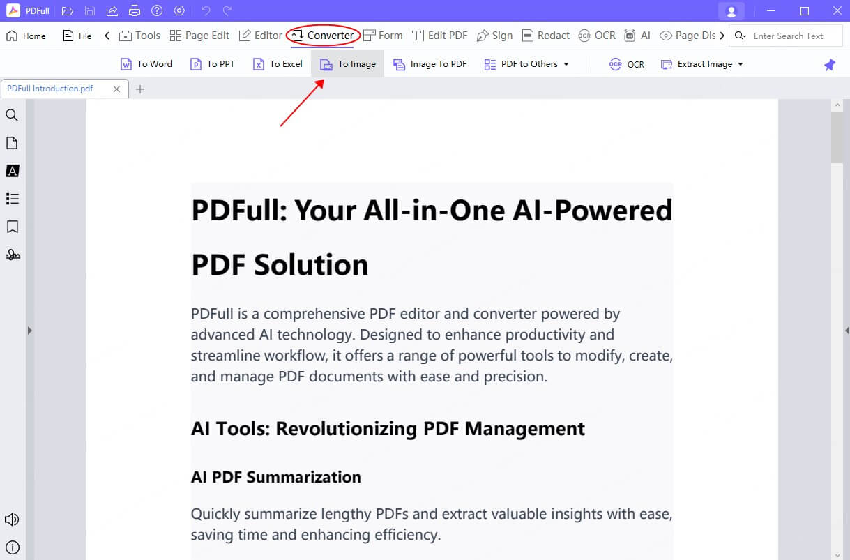850x560 pixels.
Task: Toggle Read Aloud speaker at bottom sidebar
Action: (12, 520)
